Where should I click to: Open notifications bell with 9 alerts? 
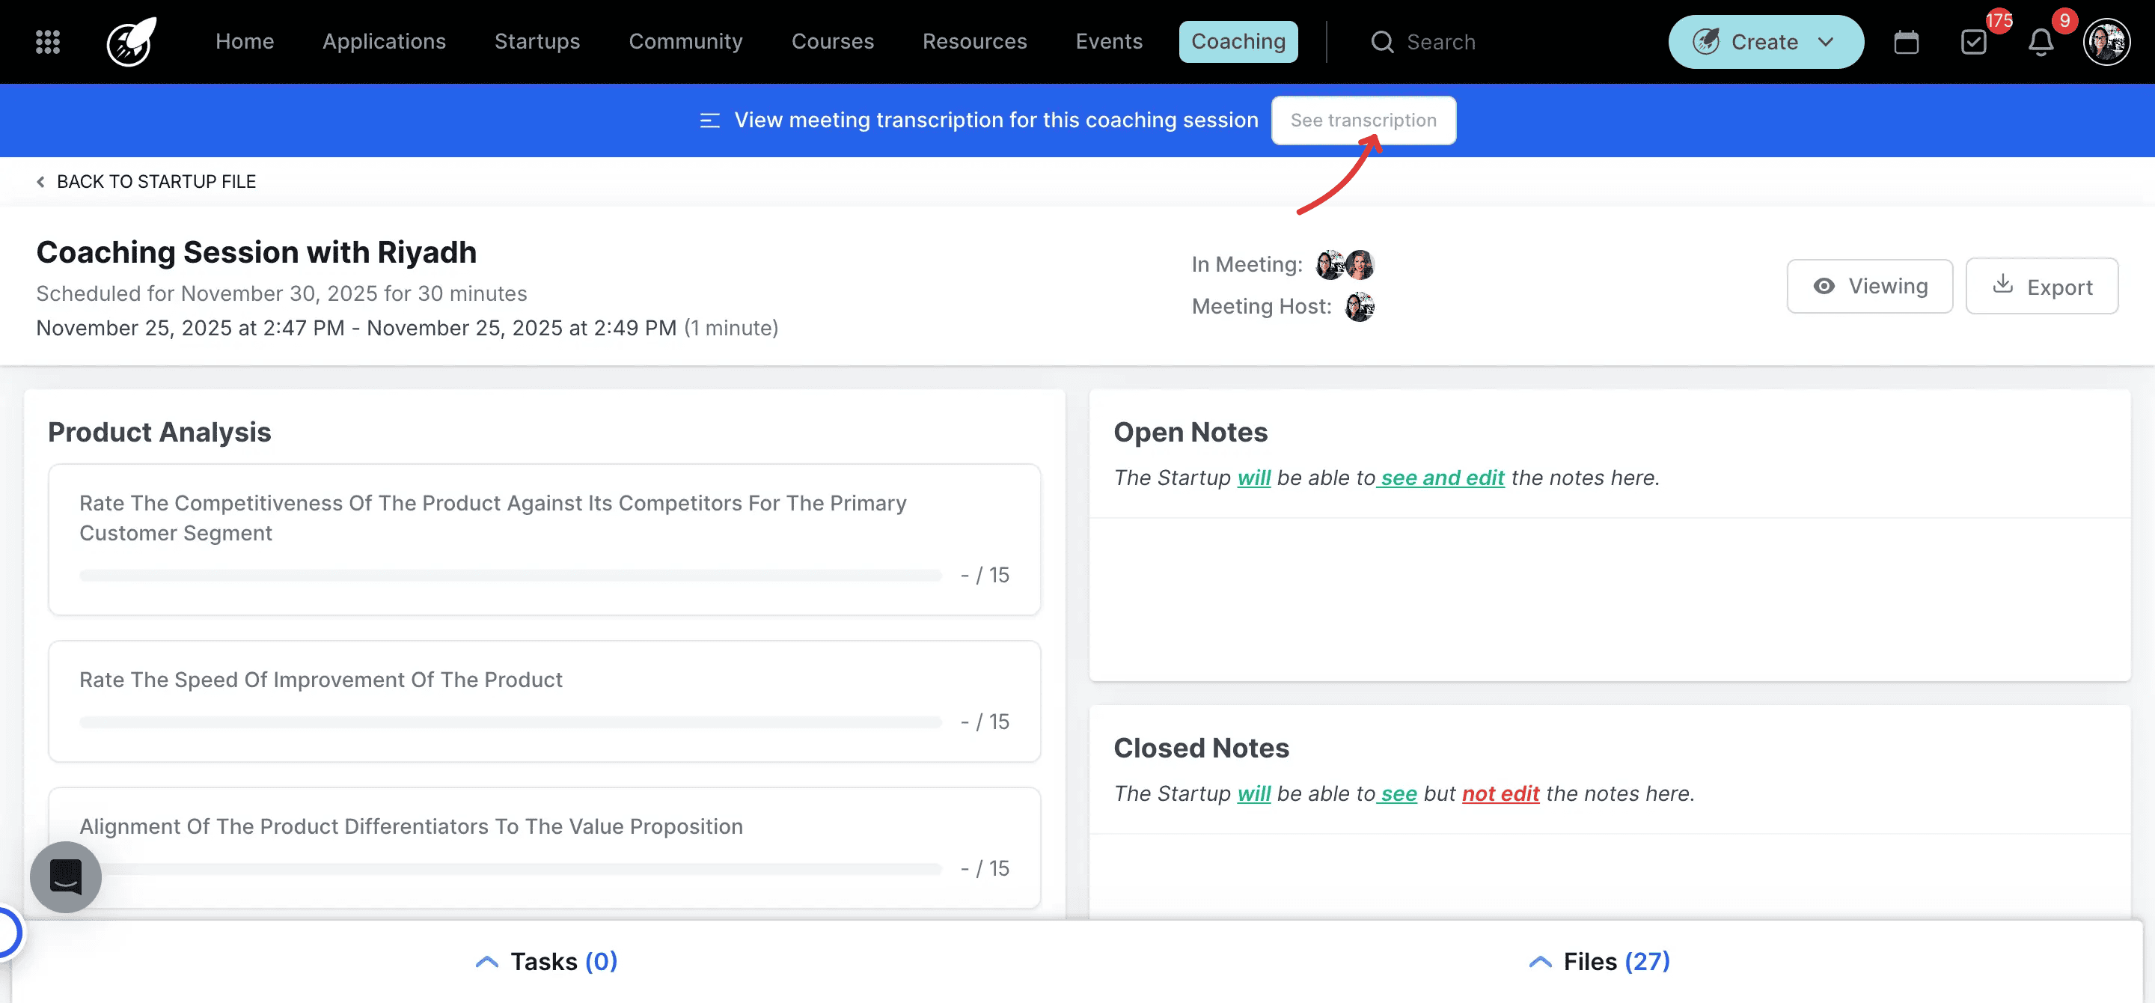click(x=2041, y=41)
